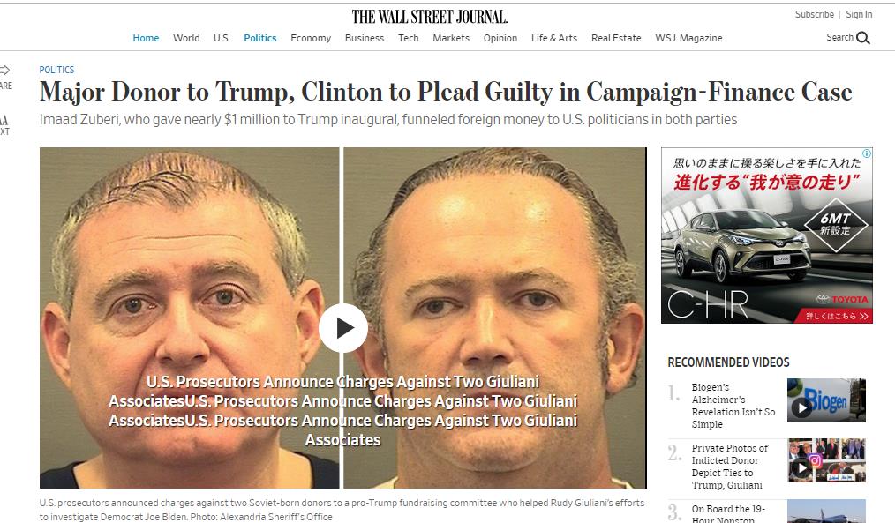The image size is (895, 523).
Task: Open the On Board the 19-Hour Nonstop video
Action: (728, 512)
